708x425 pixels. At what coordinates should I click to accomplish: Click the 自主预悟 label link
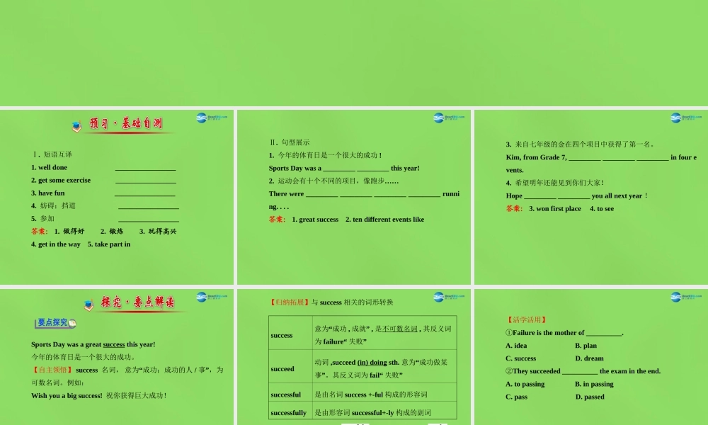52,370
